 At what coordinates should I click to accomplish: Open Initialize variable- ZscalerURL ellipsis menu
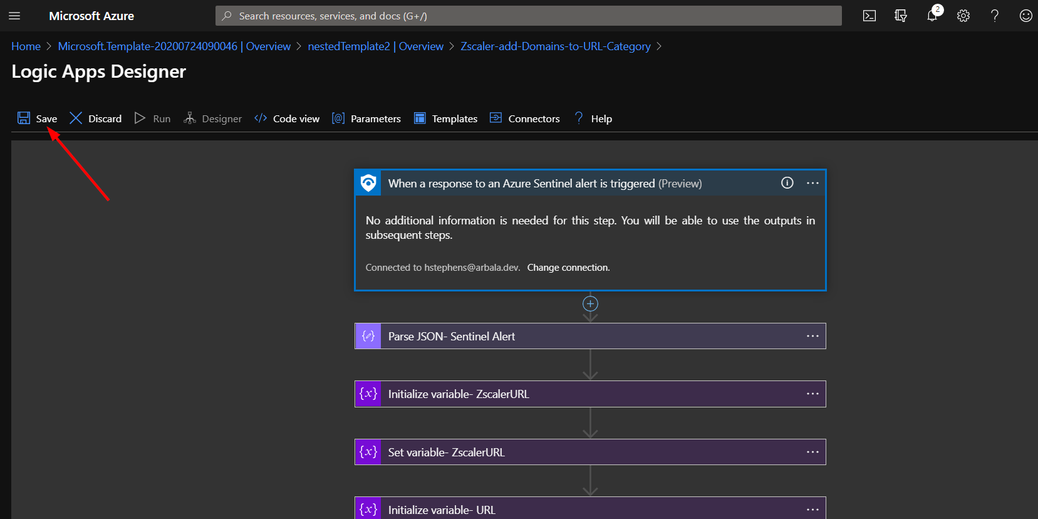pos(812,394)
